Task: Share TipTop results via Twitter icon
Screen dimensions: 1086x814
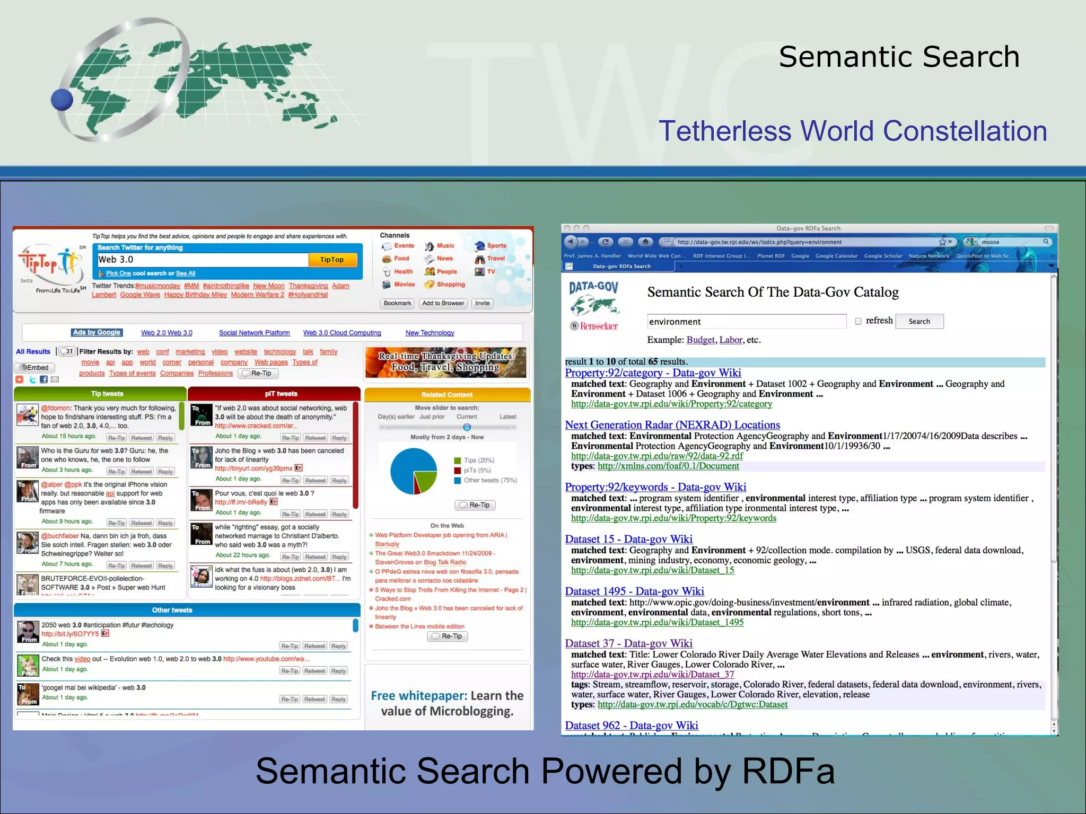Action: click(x=32, y=379)
